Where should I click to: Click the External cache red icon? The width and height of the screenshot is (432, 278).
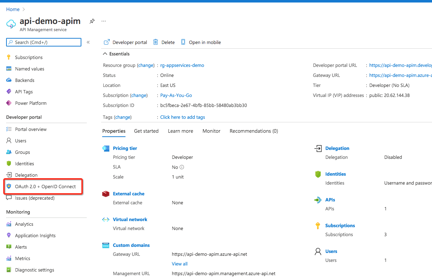[106, 194]
